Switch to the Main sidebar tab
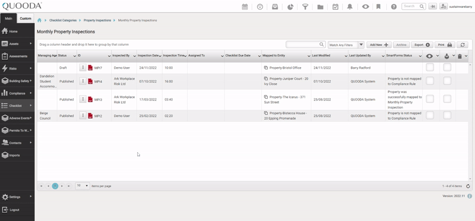475x221 pixels. [x=8, y=18]
